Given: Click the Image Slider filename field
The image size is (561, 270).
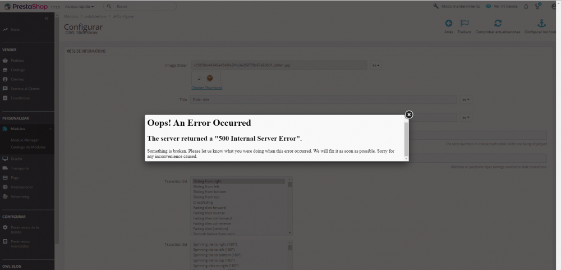Looking at the screenshot, I should click(x=279, y=65).
